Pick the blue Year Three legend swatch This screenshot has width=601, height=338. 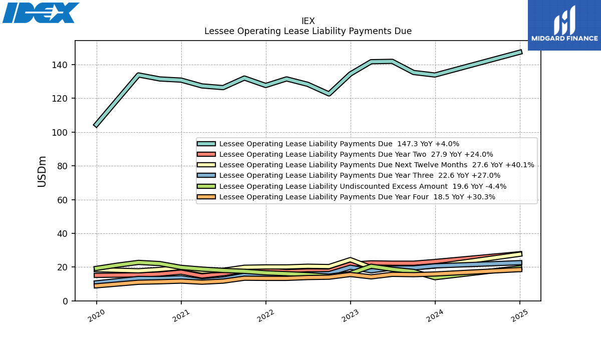[206, 175]
